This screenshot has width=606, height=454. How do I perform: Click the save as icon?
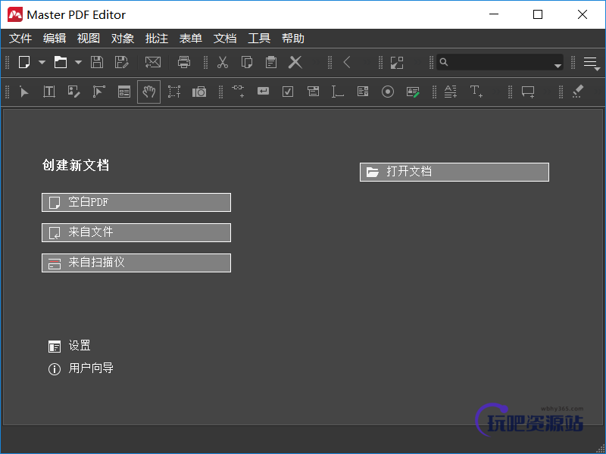[x=121, y=62]
